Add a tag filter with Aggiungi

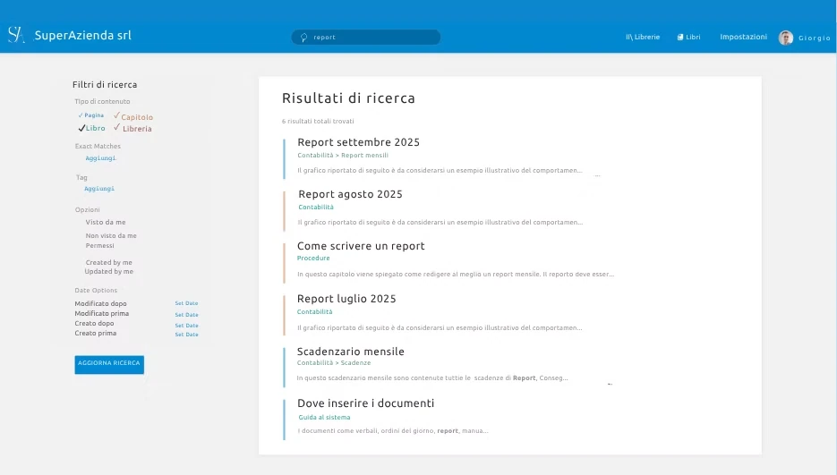pos(99,189)
